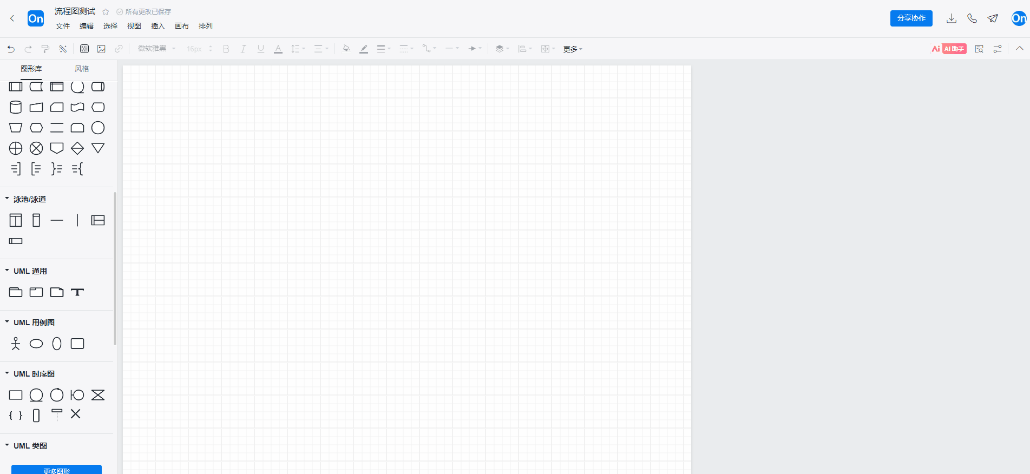Toggle the star favorite for 流程图测试
Screen dimensions: 1030x474
click(x=106, y=12)
